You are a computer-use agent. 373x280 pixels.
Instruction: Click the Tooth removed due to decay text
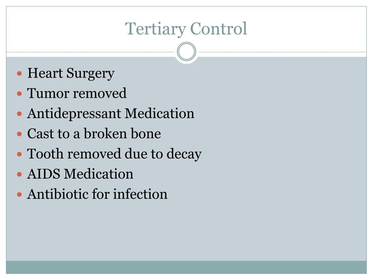114,154
